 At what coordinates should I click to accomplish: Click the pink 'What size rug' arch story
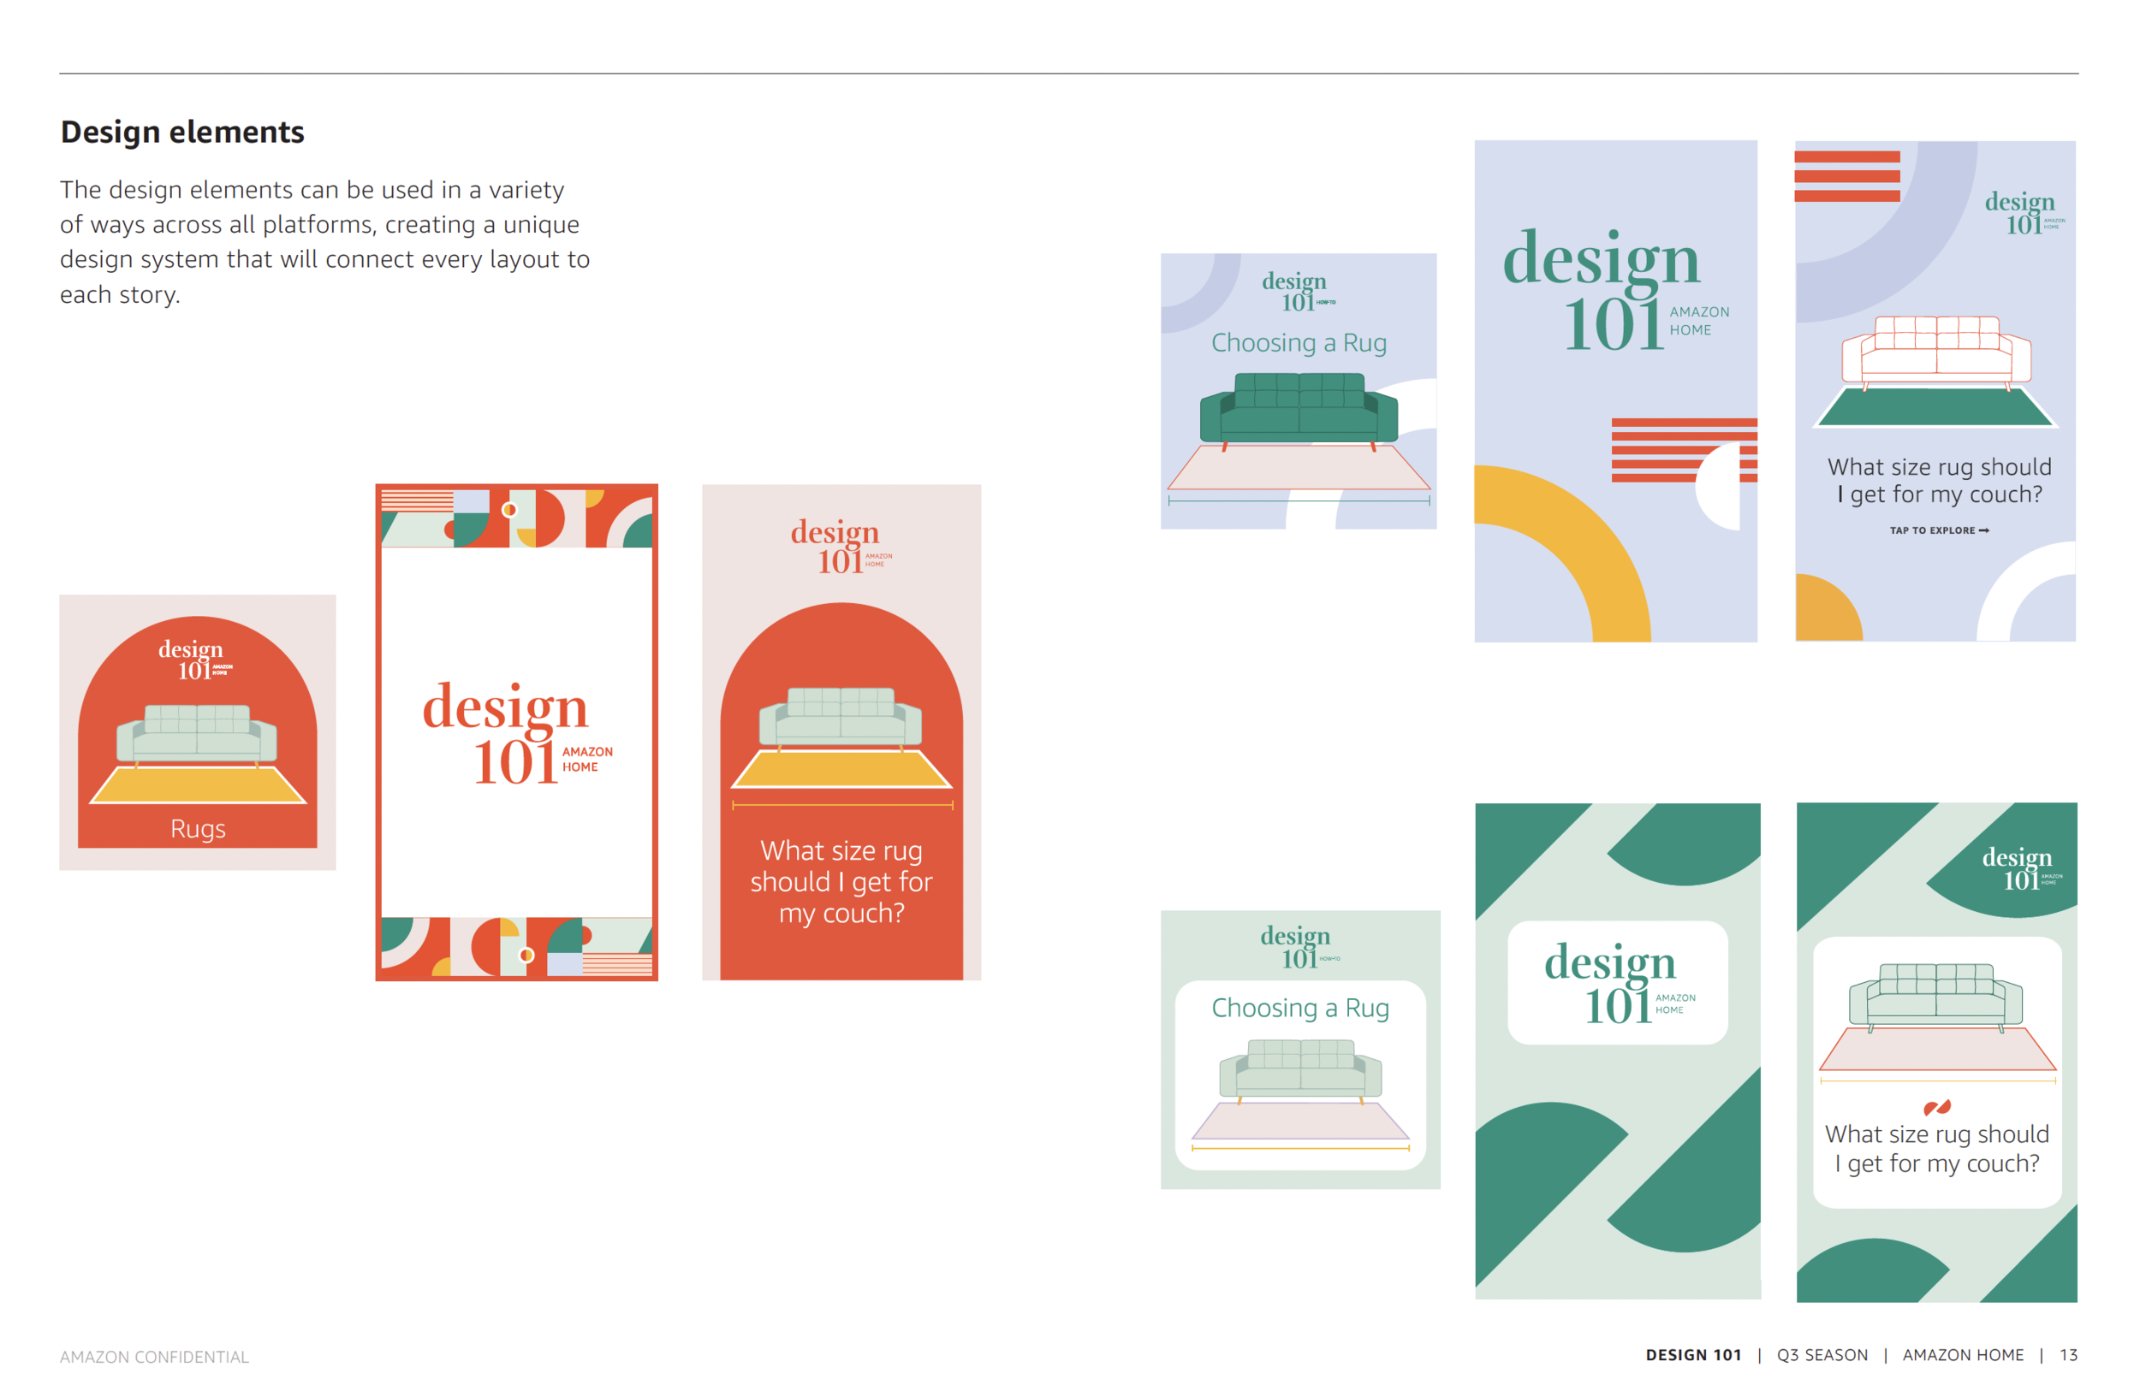841,731
